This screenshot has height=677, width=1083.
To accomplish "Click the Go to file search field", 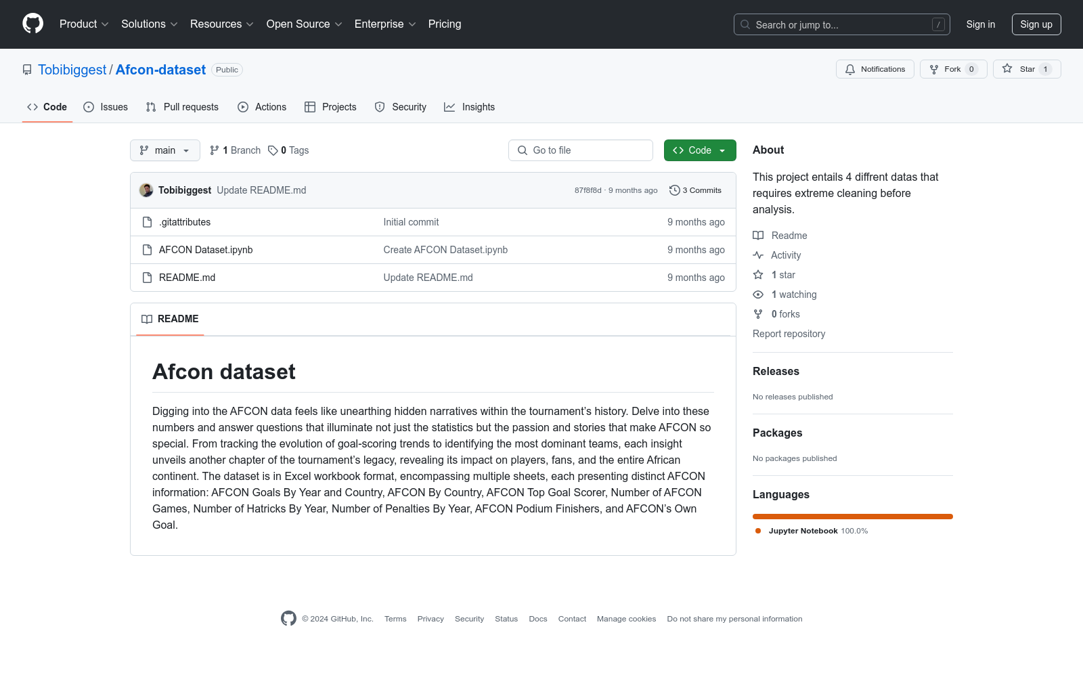I will click(x=581, y=150).
